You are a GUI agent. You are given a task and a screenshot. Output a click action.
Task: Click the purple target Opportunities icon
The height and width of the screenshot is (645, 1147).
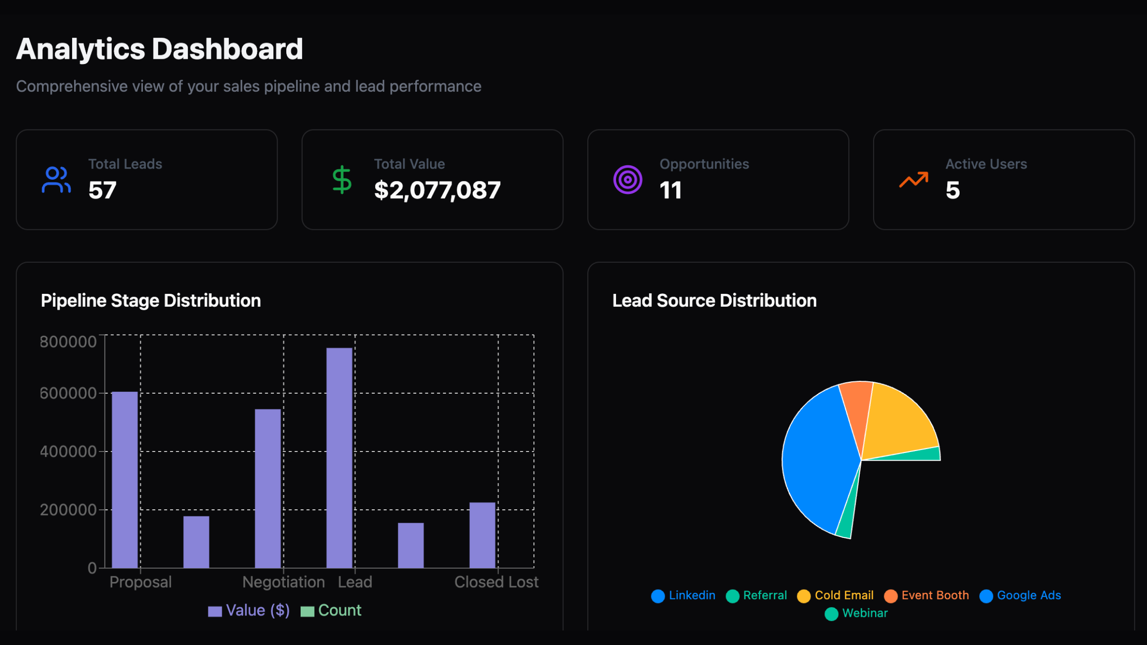(x=628, y=180)
